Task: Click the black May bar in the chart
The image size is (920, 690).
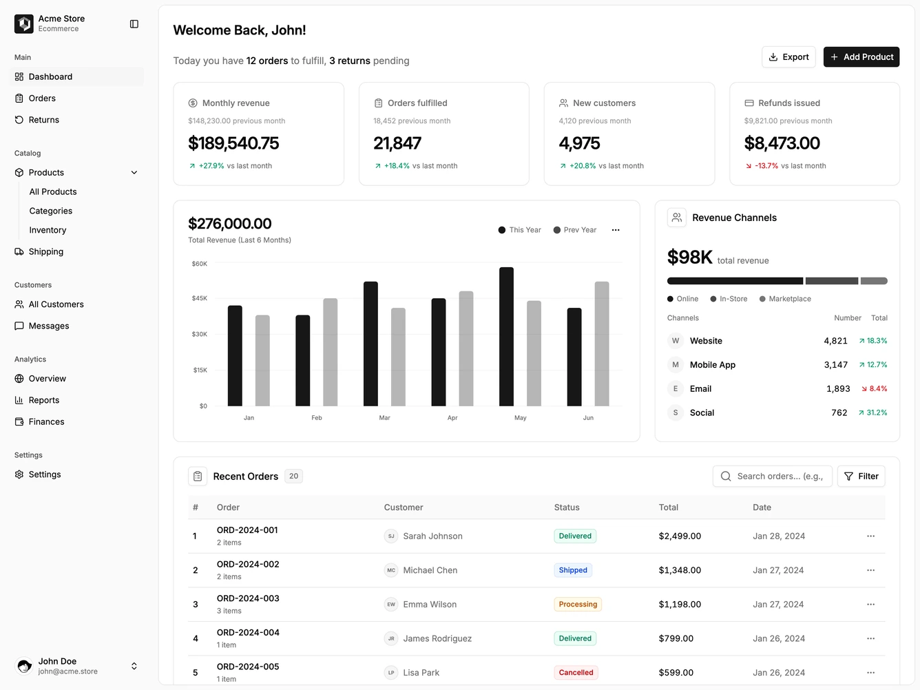Action: coord(506,336)
